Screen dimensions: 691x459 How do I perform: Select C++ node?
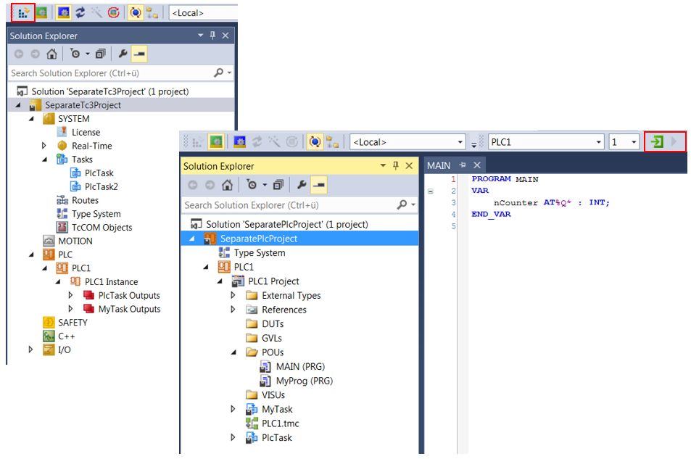point(67,336)
